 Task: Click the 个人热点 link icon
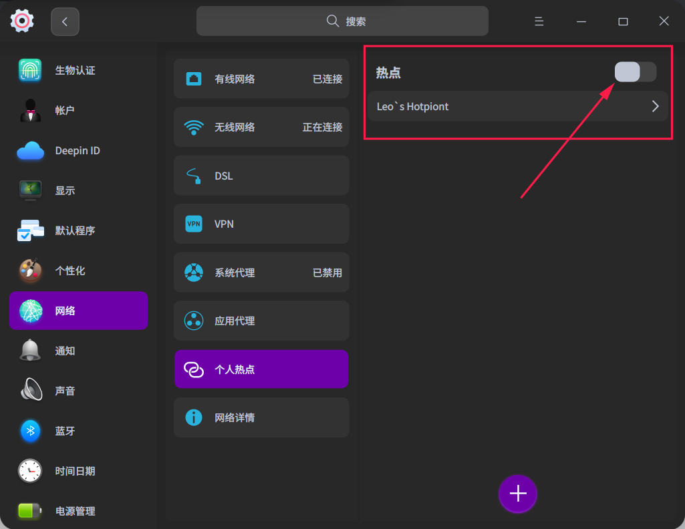click(x=194, y=369)
